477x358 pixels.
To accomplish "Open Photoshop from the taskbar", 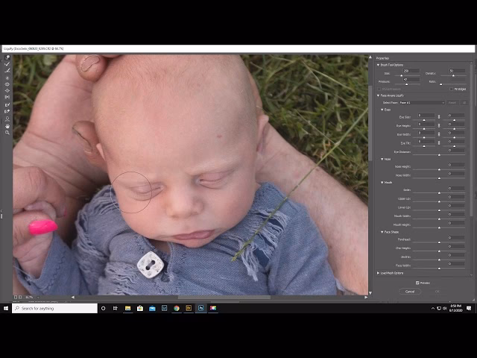I will (200, 308).
